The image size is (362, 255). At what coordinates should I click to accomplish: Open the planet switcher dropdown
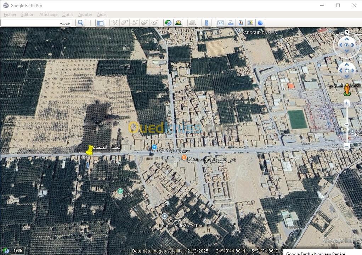click(192, 23)
